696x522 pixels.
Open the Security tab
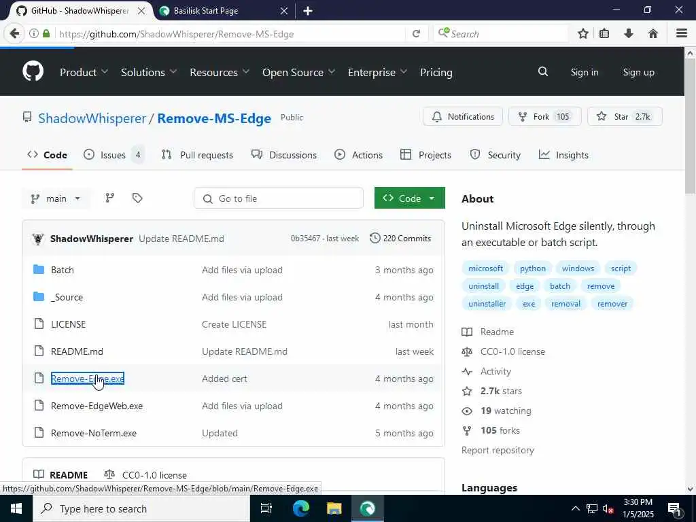pos(495,155)
